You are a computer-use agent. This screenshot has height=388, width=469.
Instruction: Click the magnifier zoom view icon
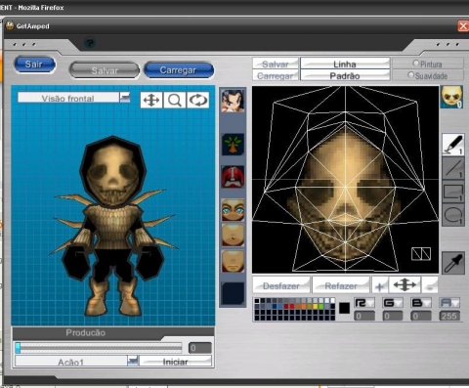point(175,101)
